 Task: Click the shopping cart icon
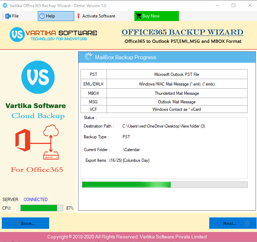tap(139, 16)
